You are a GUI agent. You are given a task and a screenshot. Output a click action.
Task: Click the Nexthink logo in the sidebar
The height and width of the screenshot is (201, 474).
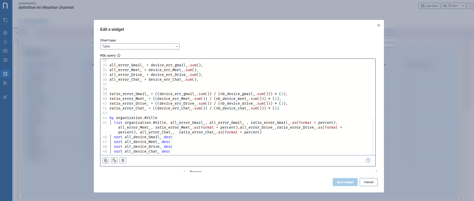5,5
